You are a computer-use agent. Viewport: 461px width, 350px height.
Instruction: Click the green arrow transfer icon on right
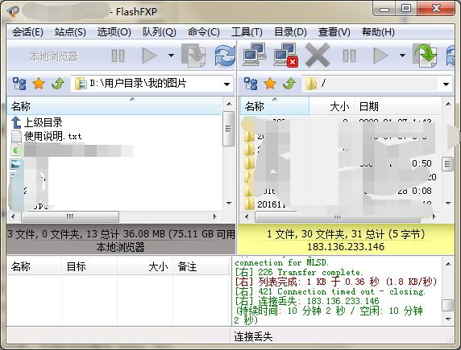(x=425, y=56)
